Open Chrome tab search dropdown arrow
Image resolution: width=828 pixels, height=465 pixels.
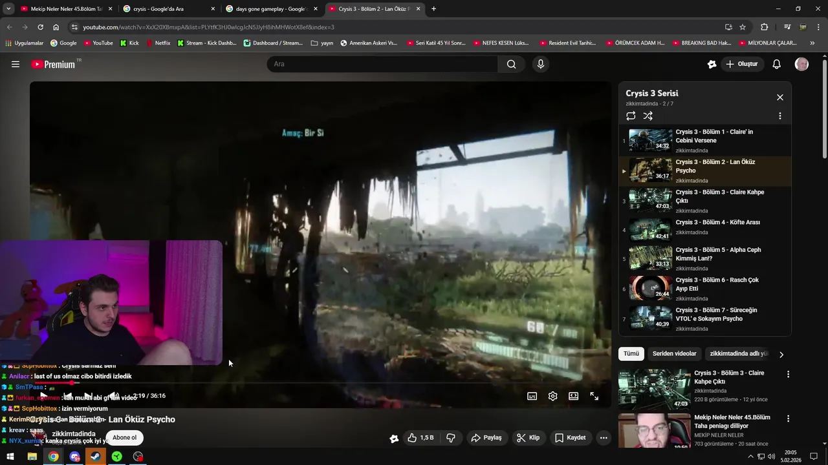(8, 9)
